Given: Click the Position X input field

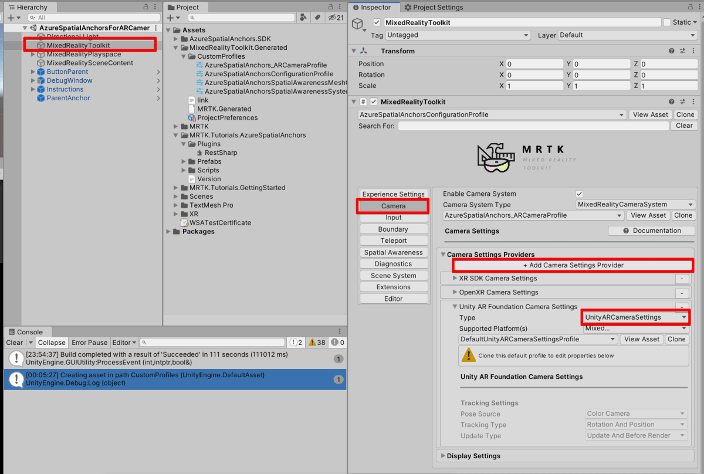Looking at the screenshot, I should click(533, 64).
